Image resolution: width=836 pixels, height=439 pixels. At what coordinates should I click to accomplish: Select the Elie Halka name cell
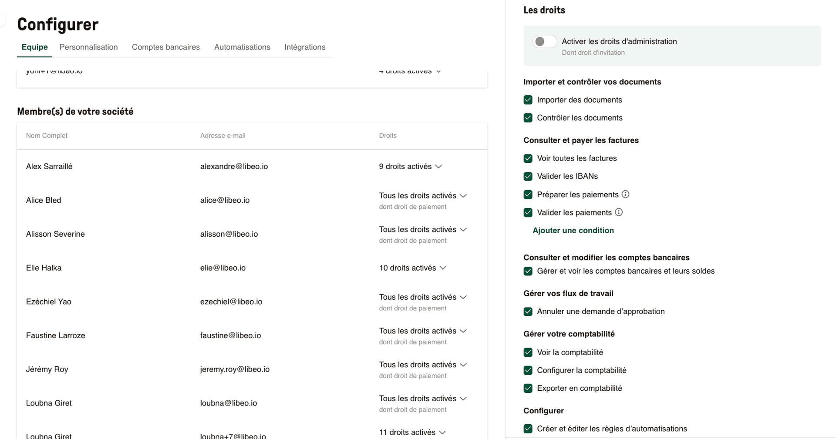coord(44,268)
